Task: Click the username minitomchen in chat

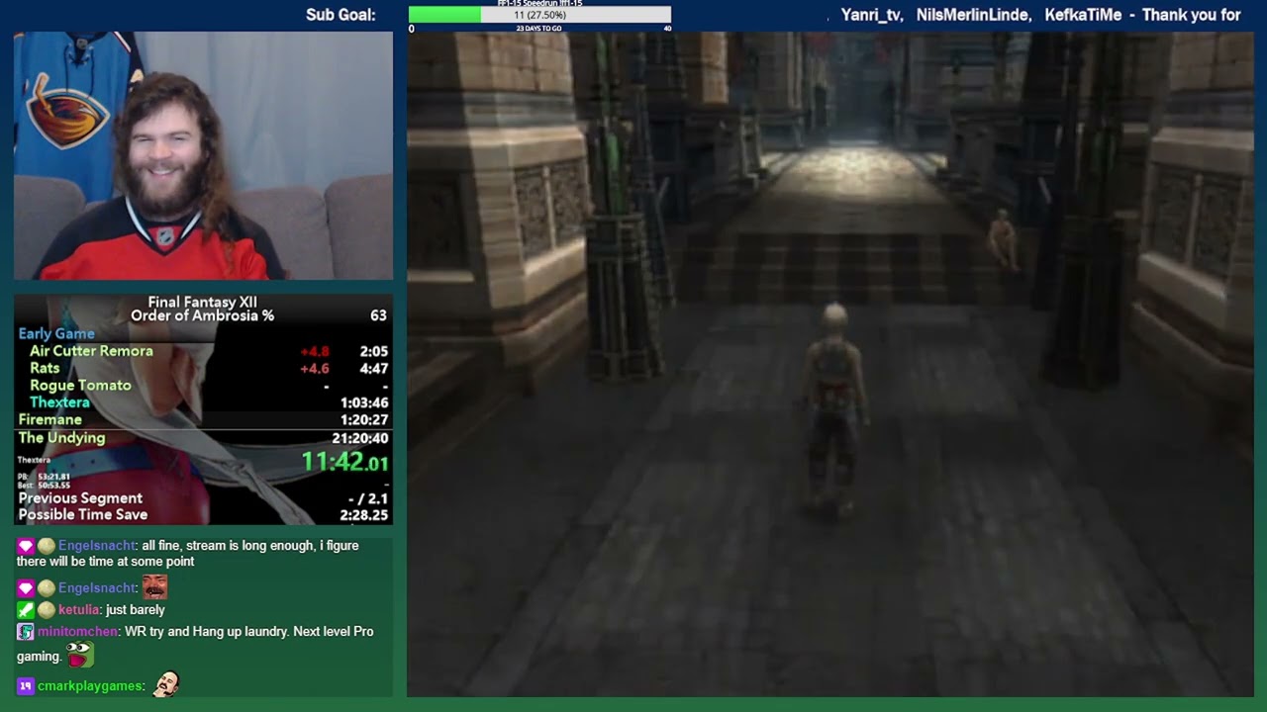Action: 78,632
